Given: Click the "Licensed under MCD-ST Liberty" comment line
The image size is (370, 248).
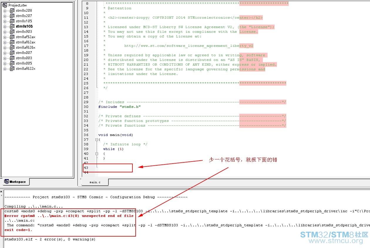Looking at the screenshot, I should (x=189, y=27).
